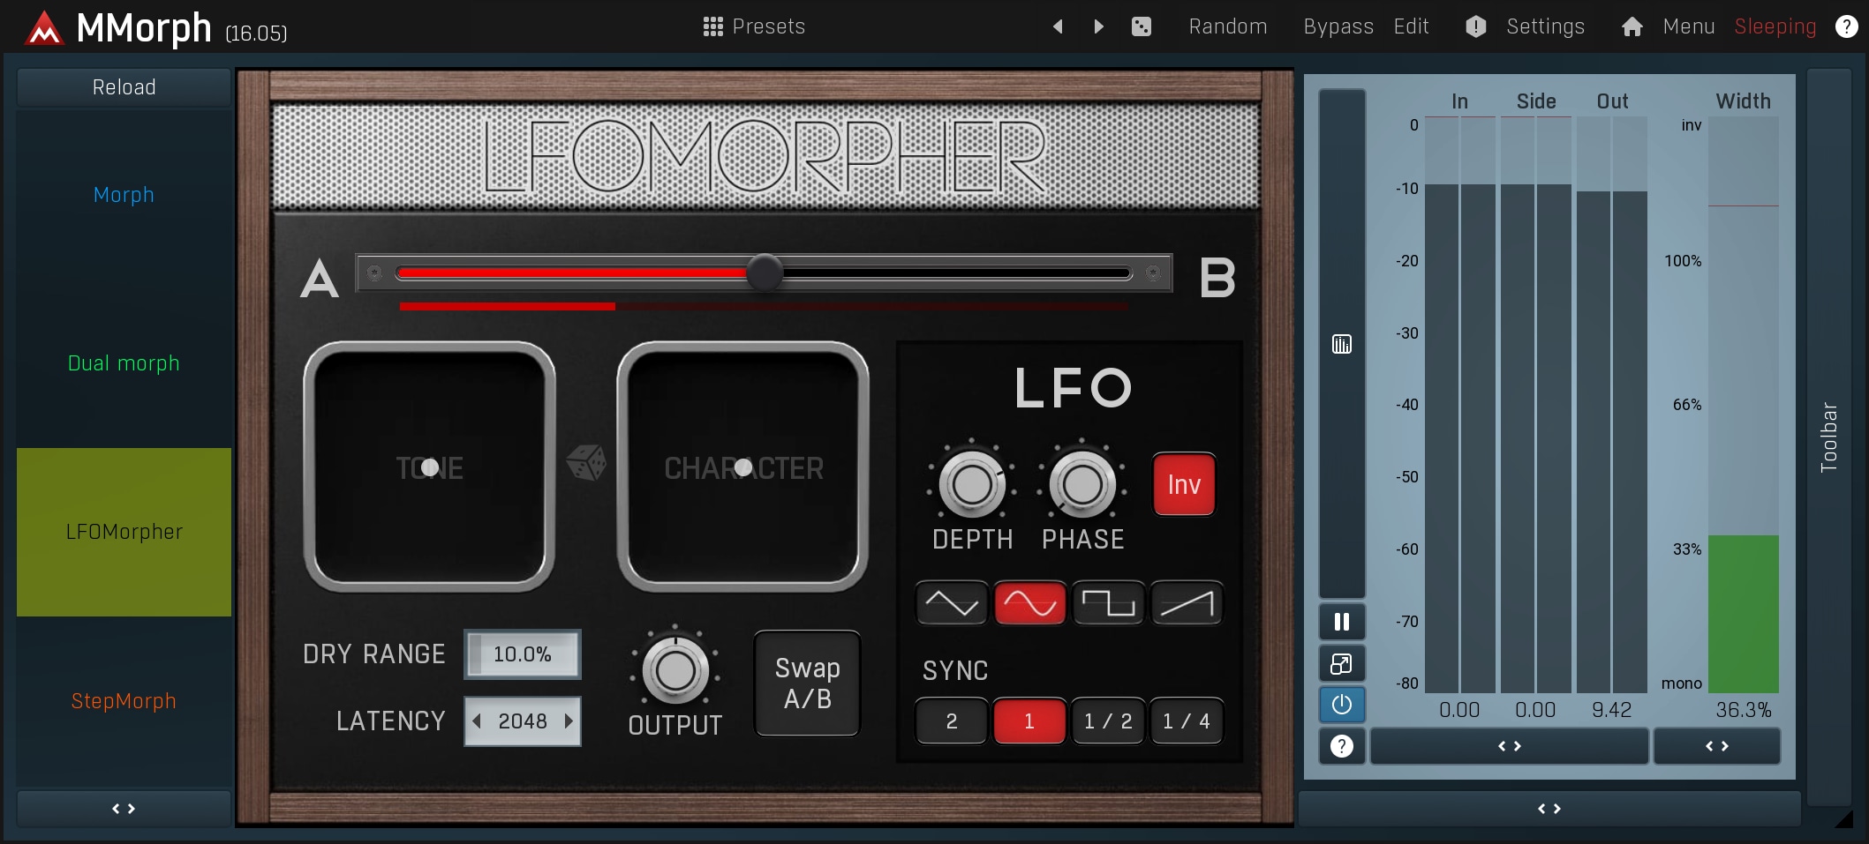Click the Random button
Image resolution: width=1869 pixels, height=844 pixels.
pyautogui.click(x=1228, y=26)
